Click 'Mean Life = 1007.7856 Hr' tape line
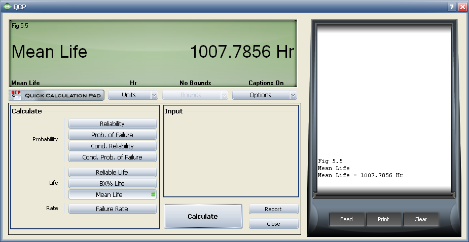The image size is (469, 242). (x=360, y=175)
